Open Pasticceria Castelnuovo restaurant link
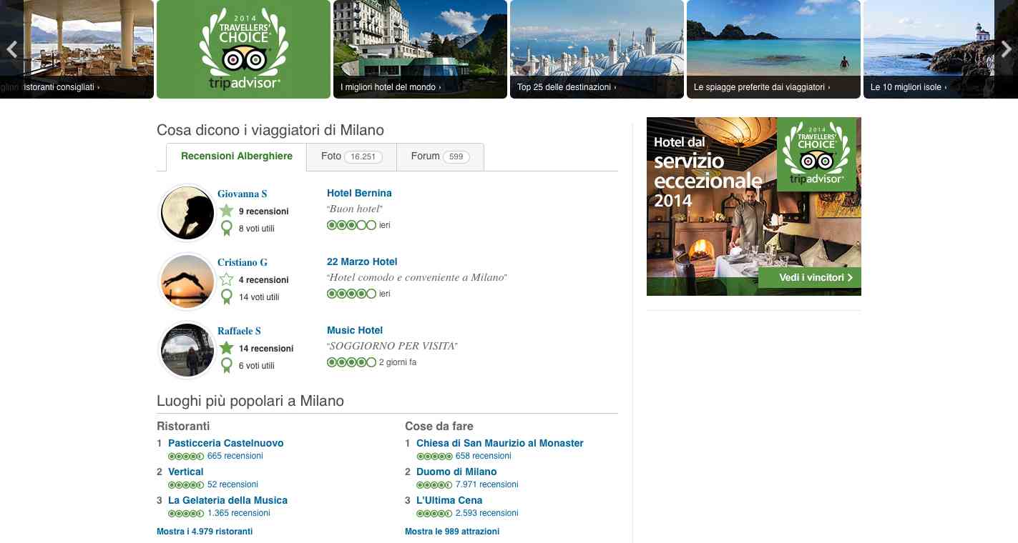This screenshot has height=543, width=1018. [x=226, y=443]
